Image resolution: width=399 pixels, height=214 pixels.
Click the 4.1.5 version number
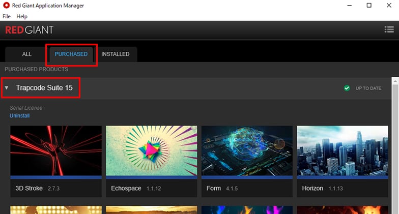click(x=232, y=189)
